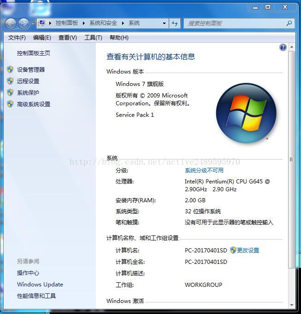Click 没有可用于此显示器的笔或触控输入 text
Viewport: 301px width, 314px height.
tap(229, 223)
